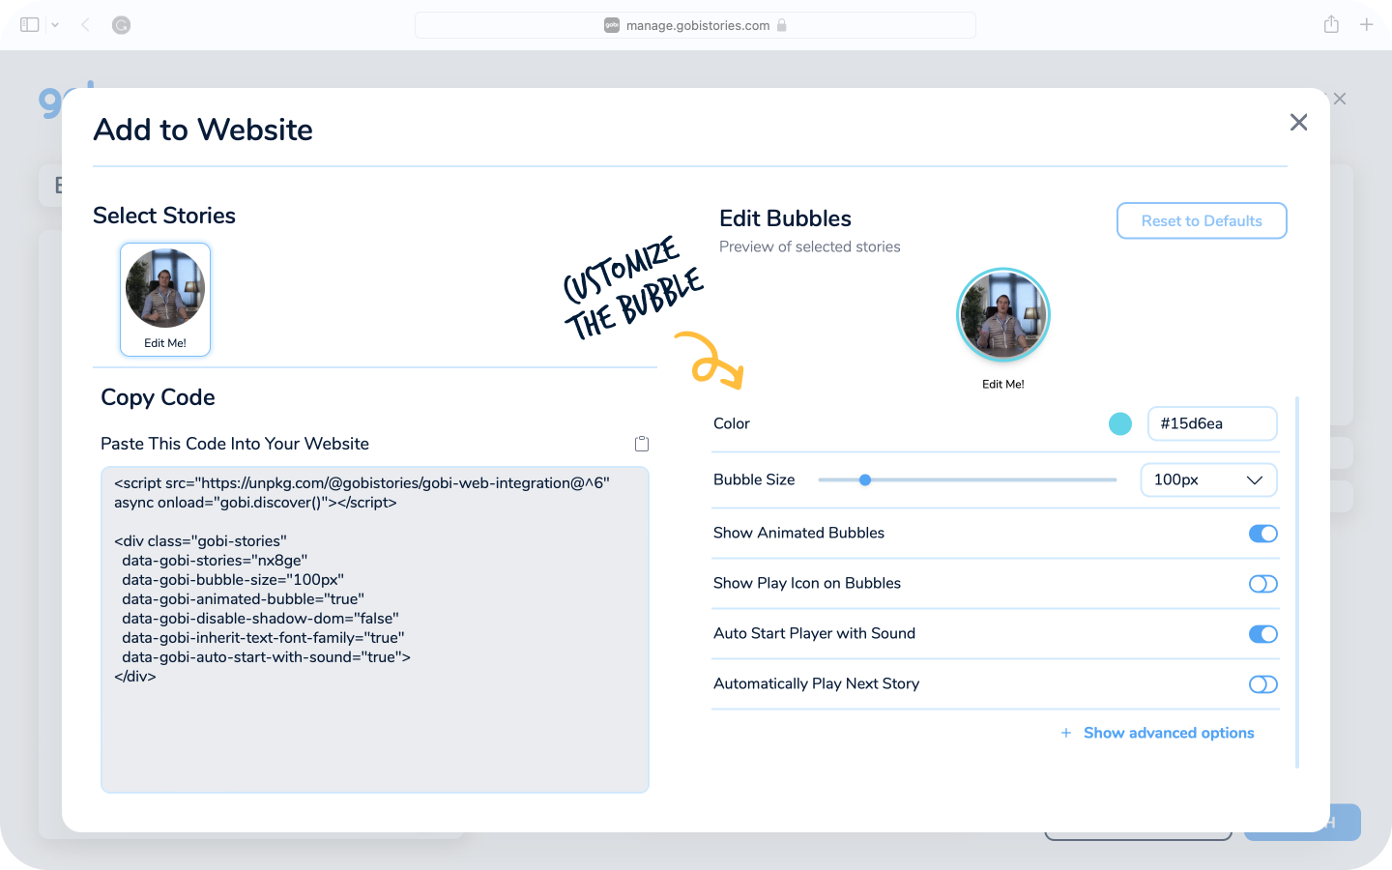Click the gobi favicon in address bar
Viewport: 1392px width, 870px height.
coord(612,25)
